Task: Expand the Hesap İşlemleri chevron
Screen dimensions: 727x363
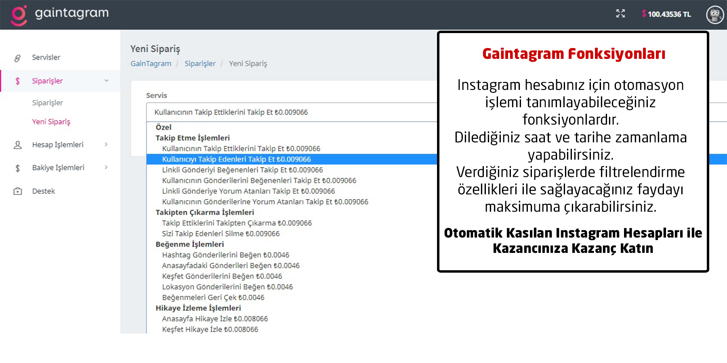Action: [106, 144]
